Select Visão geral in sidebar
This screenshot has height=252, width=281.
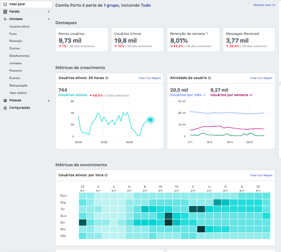(27, 4)
